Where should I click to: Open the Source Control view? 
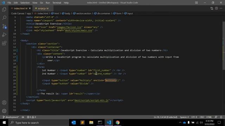[4, 26]
